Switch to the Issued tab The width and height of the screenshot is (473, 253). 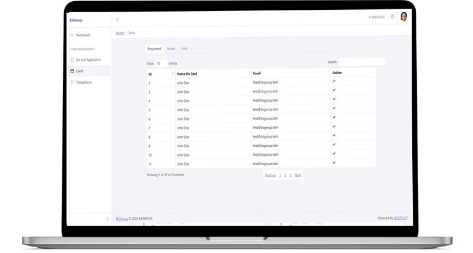click(x=171, y=49)
